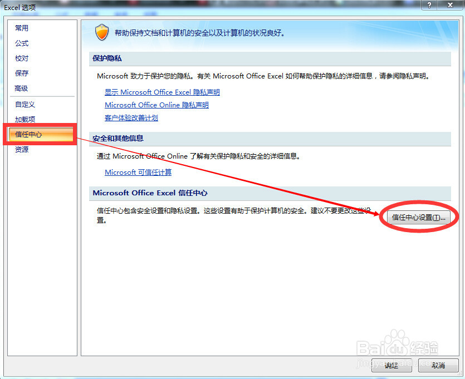This screenshot has height=379, width=465.
Task: Select the 公式 category
Action: click(22, 43)
